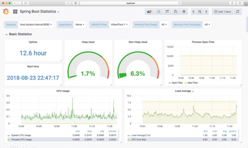Click the 6.3% non-heap gauge value
Viewport: 248px width, 148px height.
pos(138,73)
